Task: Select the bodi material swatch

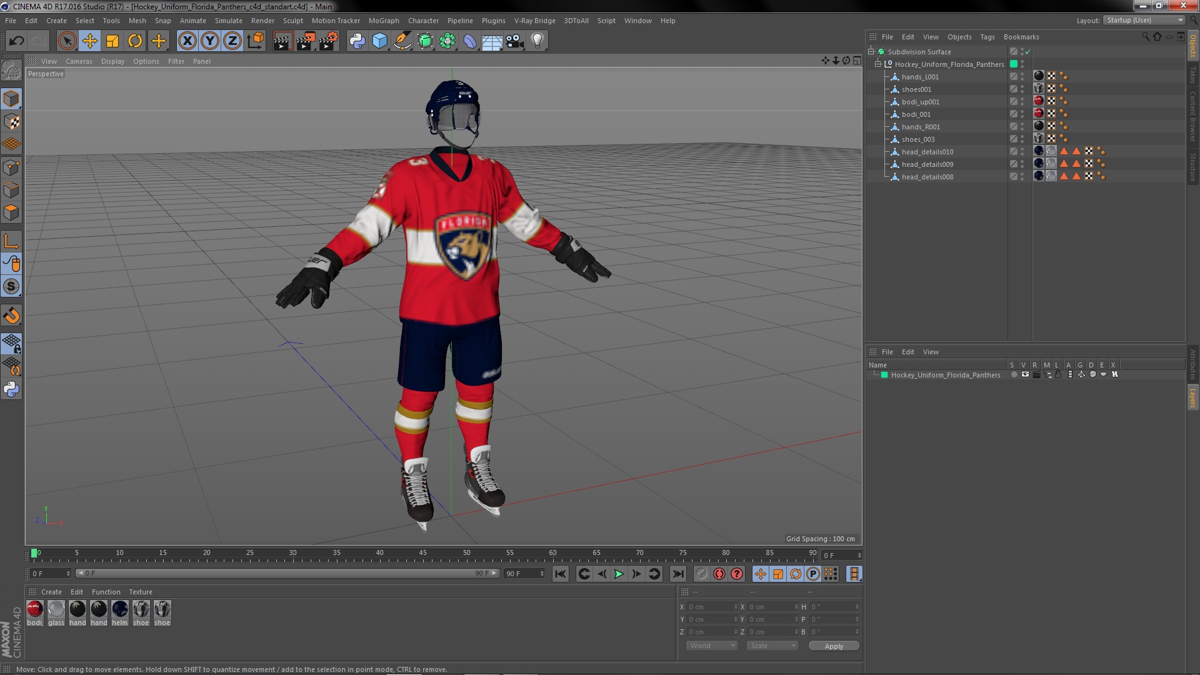Action: pos(35,612)
